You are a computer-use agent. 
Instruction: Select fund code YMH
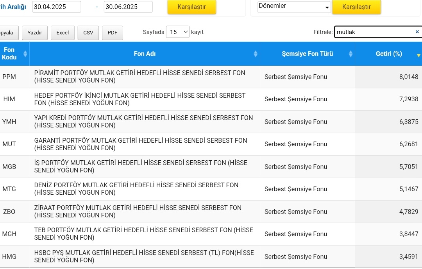pyautogui.click(x=9, y=122)
